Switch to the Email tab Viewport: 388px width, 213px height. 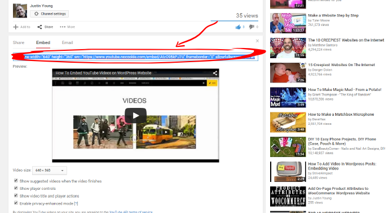coord(67,42)
